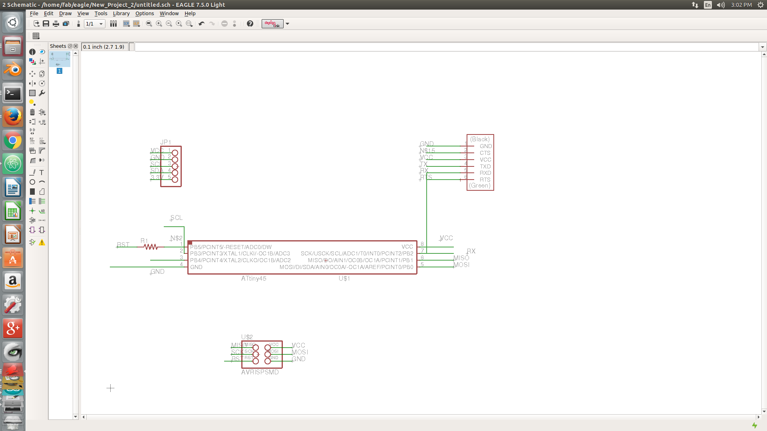The width and height of the screenshot is (767, 431).
Task: Open the CAM processor icon
Action: (66, 24)
